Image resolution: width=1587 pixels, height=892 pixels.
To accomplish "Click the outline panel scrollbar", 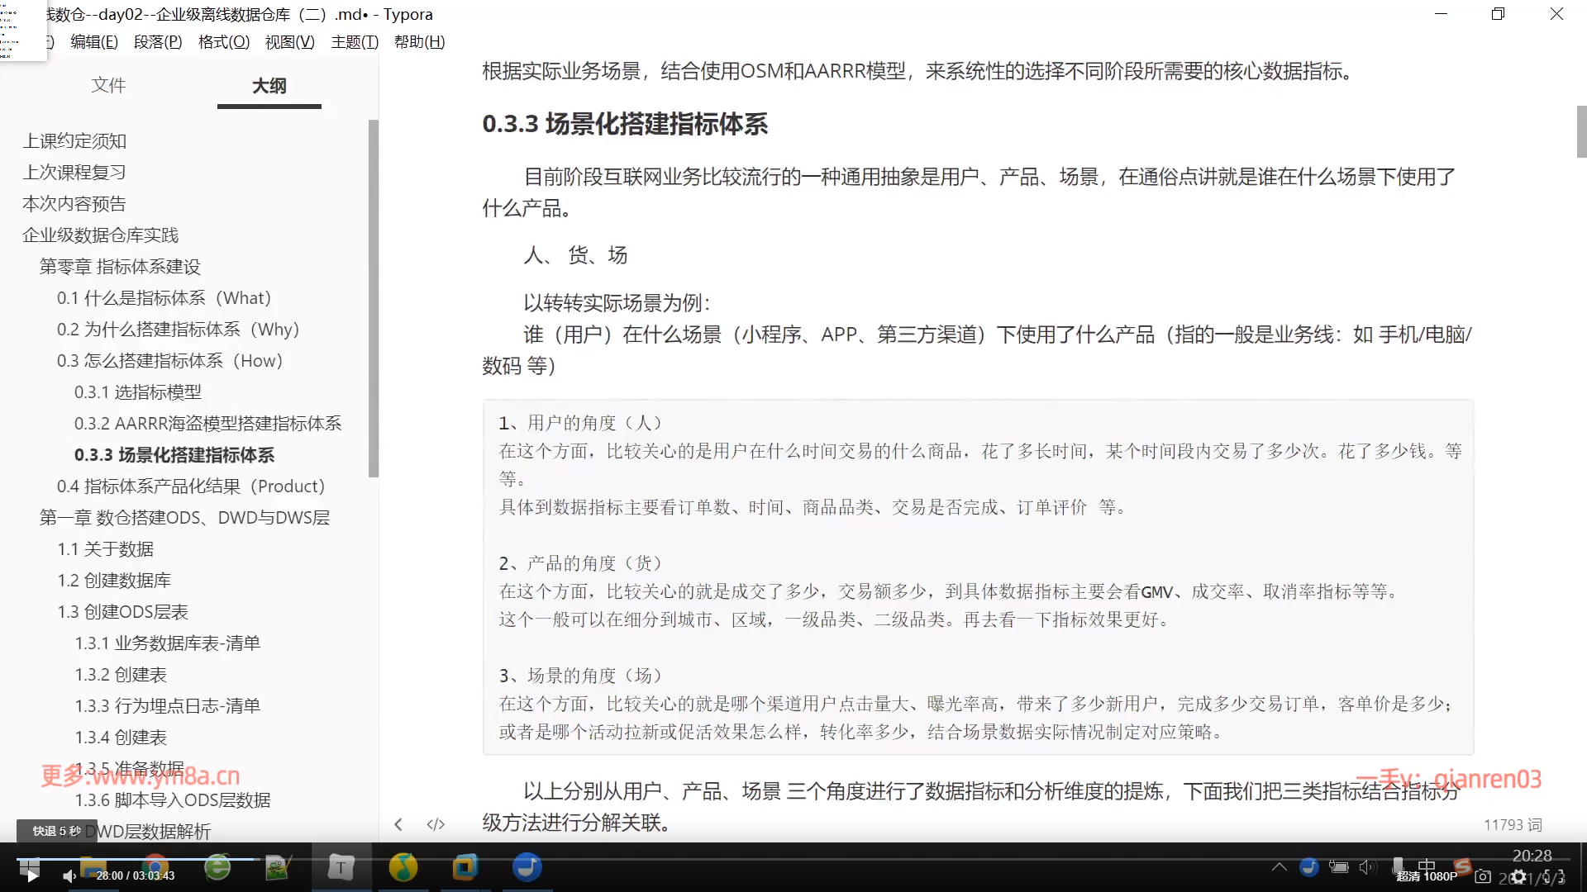I will pyautogui.click(x=374, y=297).
